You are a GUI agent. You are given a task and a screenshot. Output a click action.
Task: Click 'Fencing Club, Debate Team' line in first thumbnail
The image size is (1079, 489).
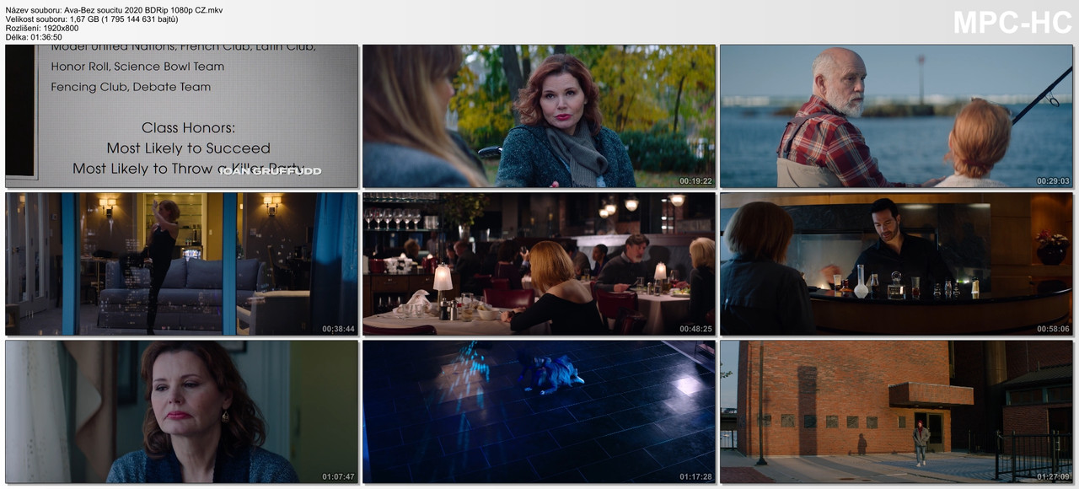(131, 87)
